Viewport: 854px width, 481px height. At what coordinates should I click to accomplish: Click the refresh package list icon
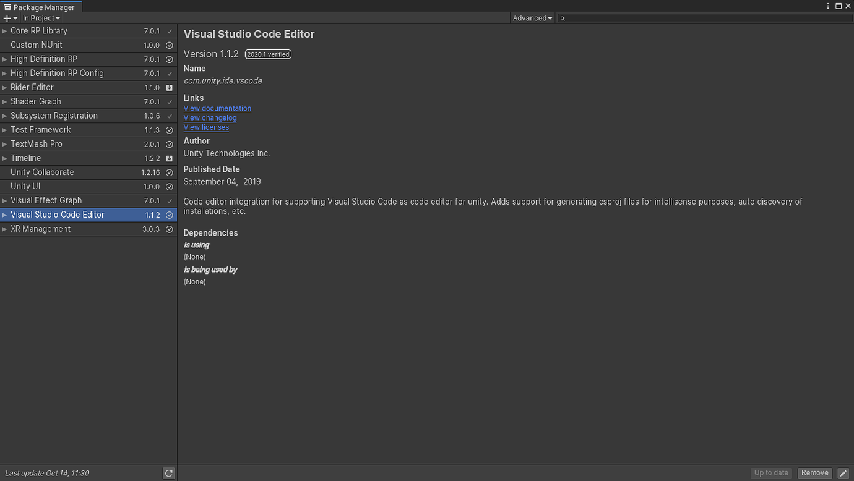[168, 473]
